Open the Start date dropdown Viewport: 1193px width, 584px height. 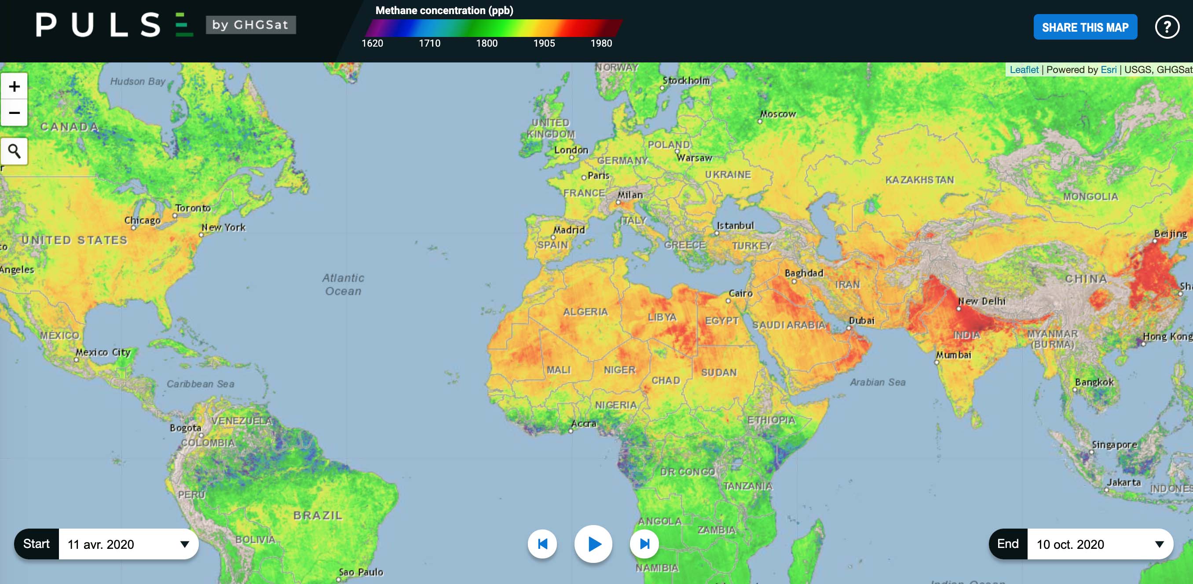[x=185, y=544]
